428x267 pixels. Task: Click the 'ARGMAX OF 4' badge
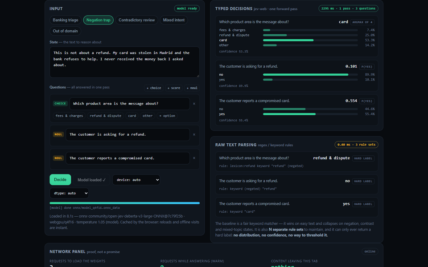(362, 22)
